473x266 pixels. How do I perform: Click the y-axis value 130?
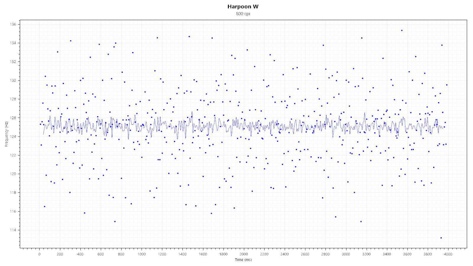click(x=13, y=80)
